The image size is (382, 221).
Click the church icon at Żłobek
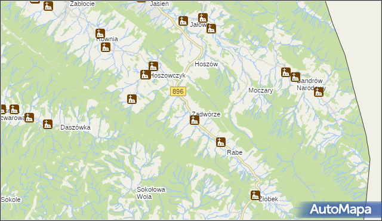click(255, 195)
